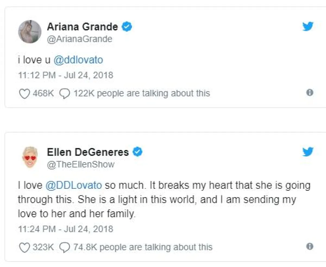
Task: Like Ellen DeGeneres's tweet with the heart icon
Action: pos(24,247)
